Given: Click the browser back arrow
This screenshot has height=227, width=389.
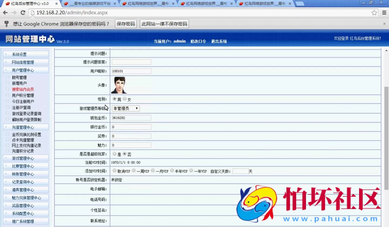Looking at the screenshot, I should pos(5,12).
